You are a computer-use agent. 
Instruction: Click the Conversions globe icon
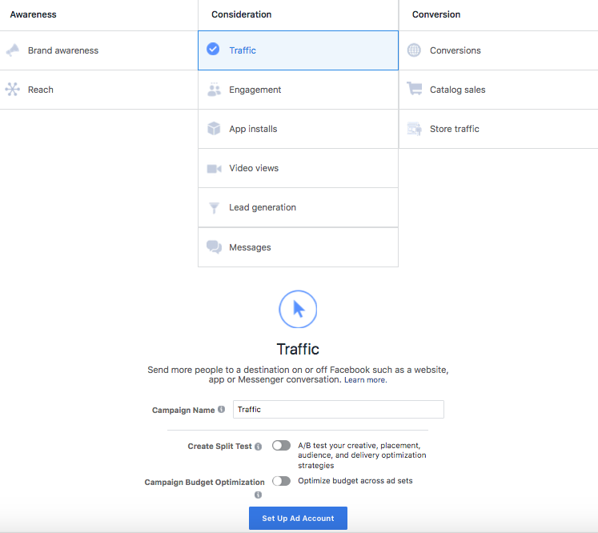point(414,50)
